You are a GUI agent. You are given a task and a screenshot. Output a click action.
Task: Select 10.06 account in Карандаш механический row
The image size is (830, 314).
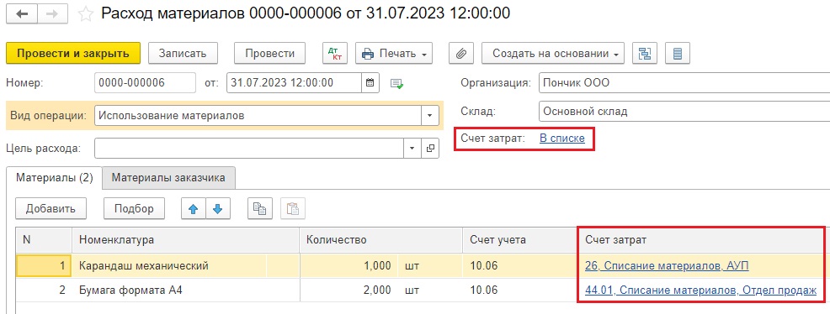(520, 266)
